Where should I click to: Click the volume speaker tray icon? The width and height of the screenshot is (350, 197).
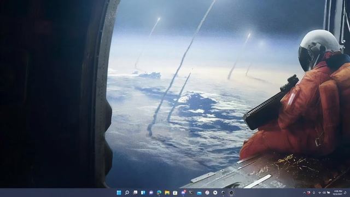324,193
